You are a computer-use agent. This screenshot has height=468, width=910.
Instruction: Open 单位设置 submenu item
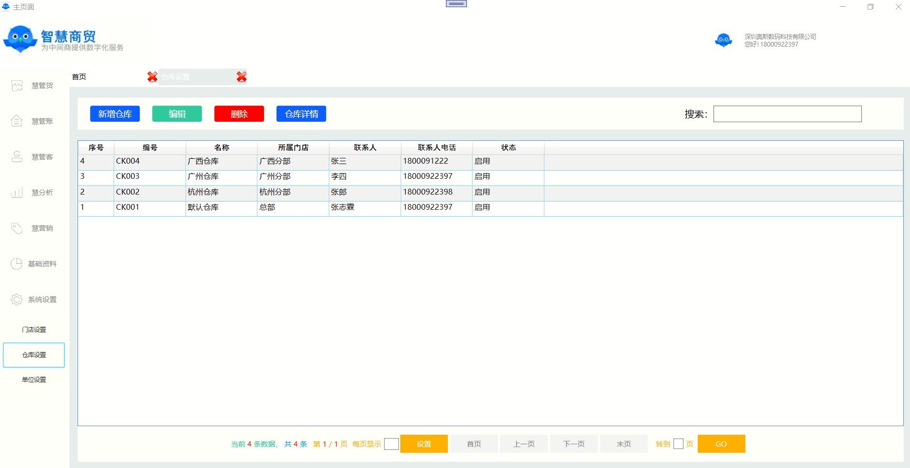(34, 380)
